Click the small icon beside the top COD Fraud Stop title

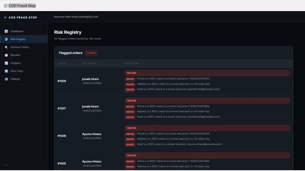(x=6, y=6)
